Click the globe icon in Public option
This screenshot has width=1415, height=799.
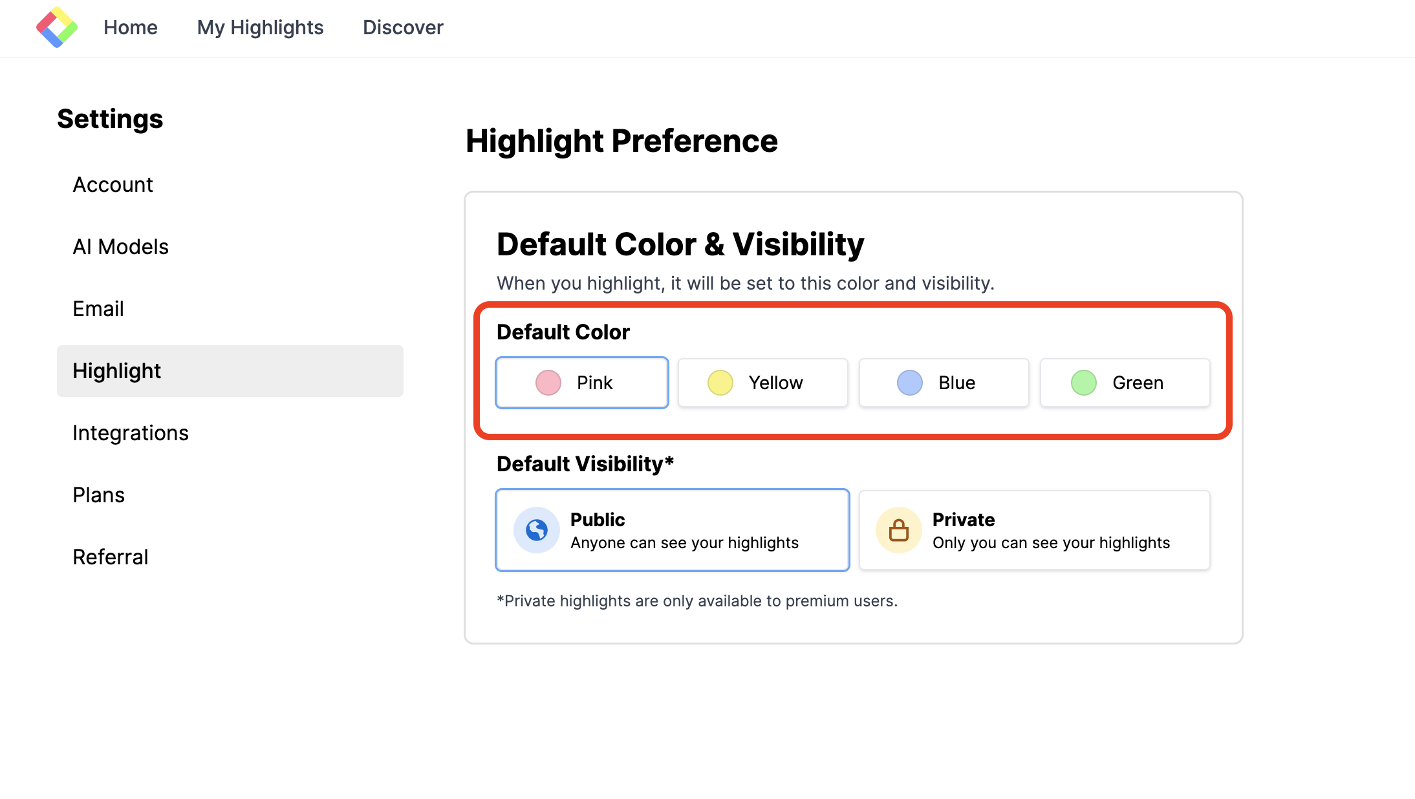tap(536, 530)
